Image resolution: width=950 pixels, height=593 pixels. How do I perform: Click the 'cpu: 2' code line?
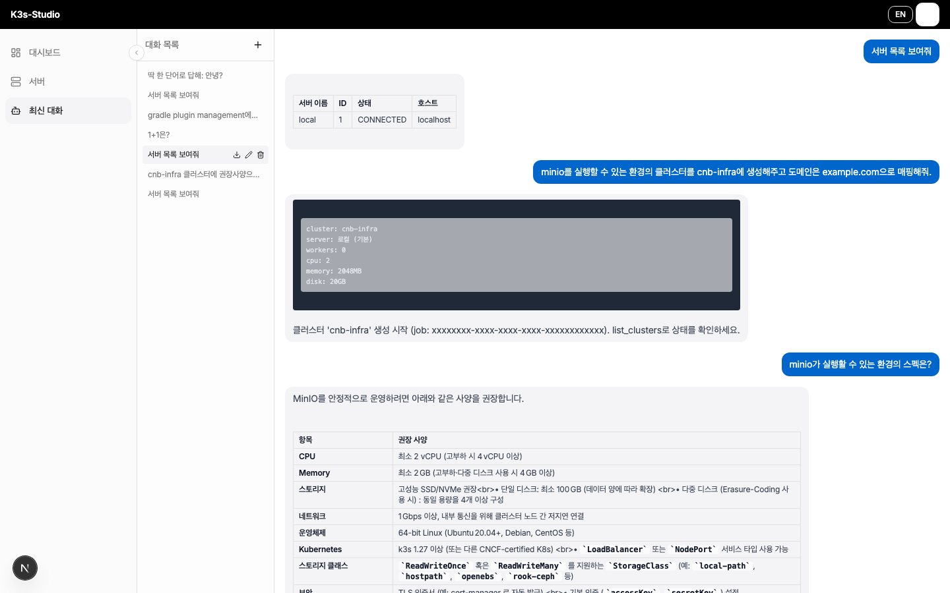(318, 260)
